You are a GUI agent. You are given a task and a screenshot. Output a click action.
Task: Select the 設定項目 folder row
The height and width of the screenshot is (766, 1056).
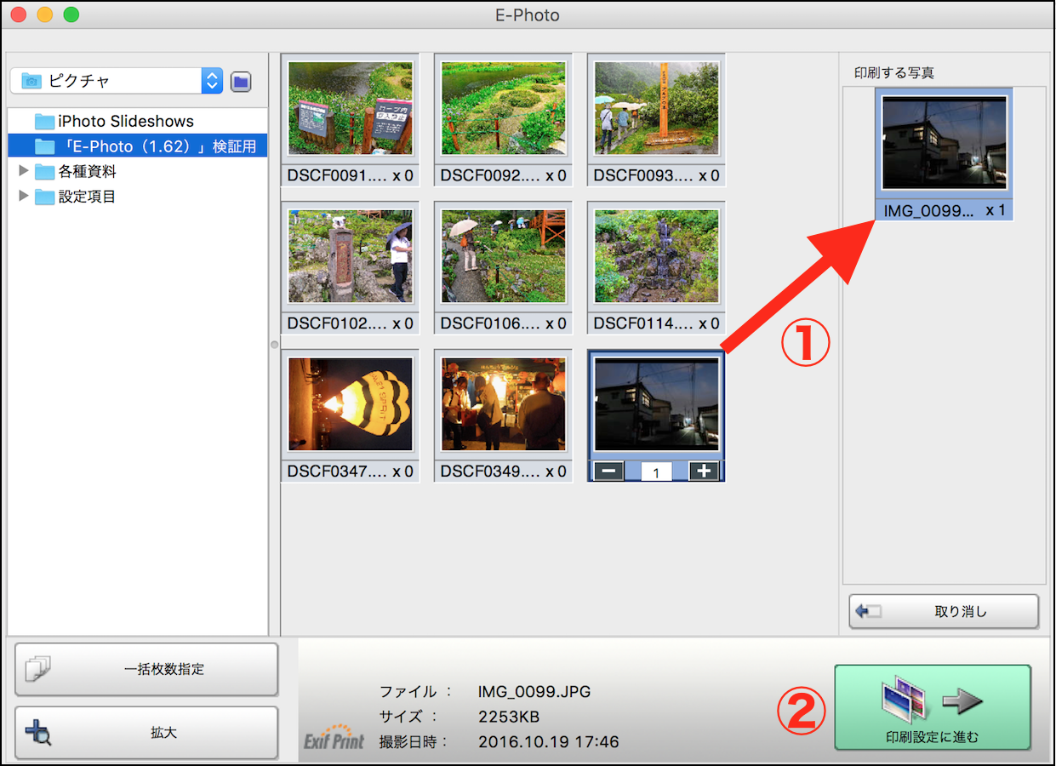[137, 197]
